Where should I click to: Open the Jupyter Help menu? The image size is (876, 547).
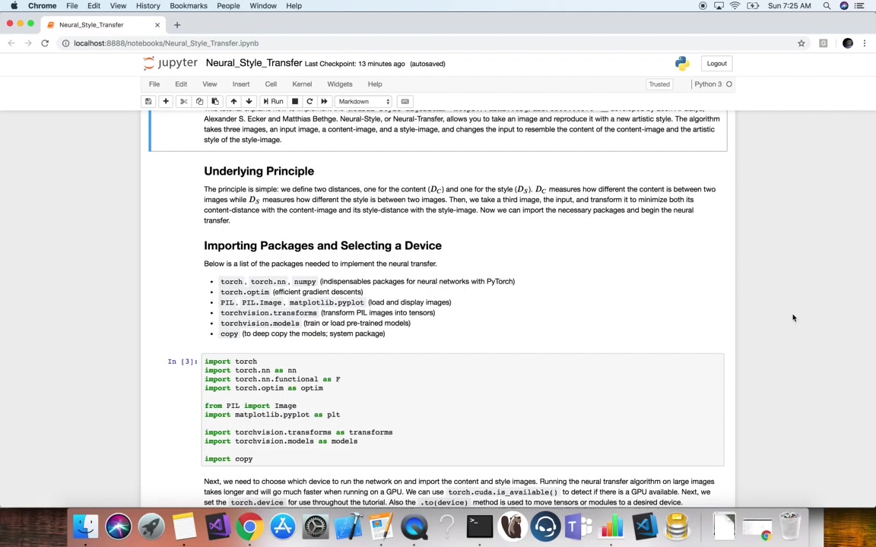pos(375,84)
